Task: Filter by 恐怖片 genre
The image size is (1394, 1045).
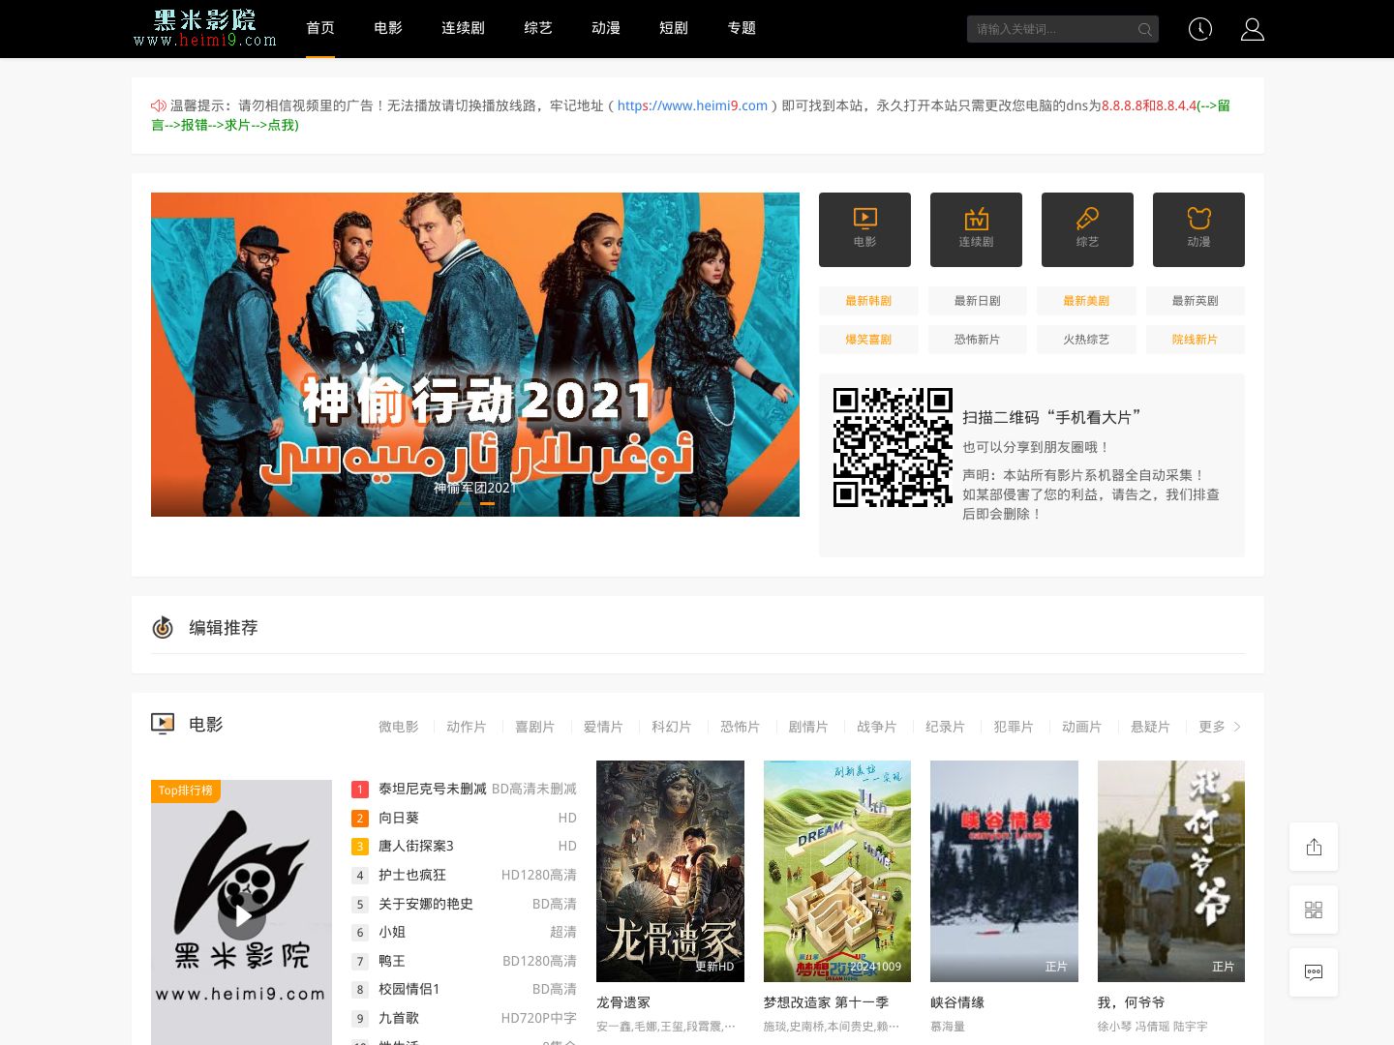Action: (x=741, y=727)
